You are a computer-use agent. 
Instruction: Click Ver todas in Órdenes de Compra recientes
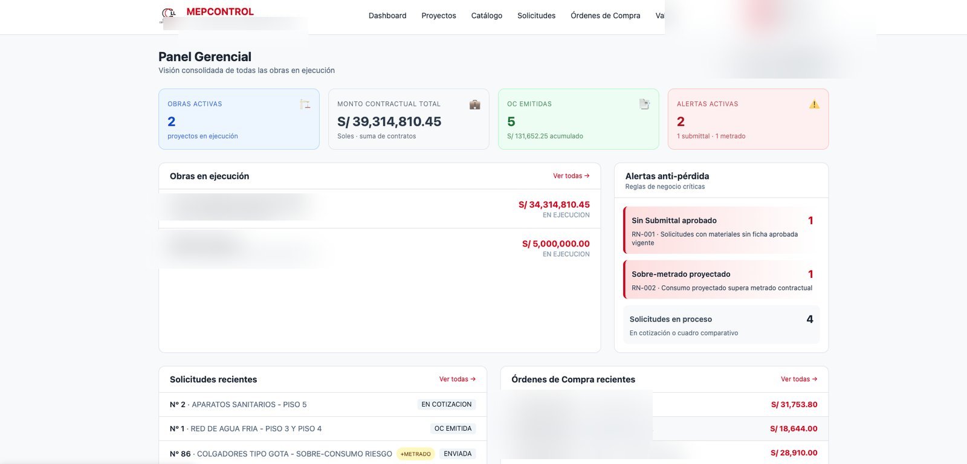799,379
